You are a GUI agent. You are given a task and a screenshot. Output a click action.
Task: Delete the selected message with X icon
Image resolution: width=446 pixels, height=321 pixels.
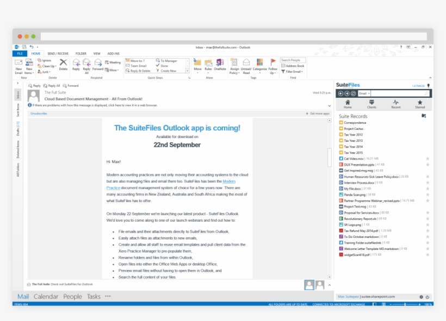pyautogui.click(x=63, y=65)
